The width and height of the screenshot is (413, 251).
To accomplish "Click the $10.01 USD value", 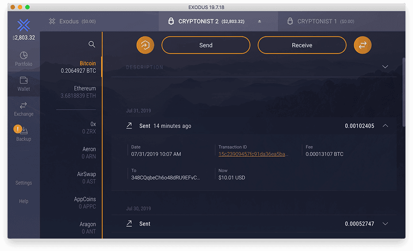I will click(232, 178).
